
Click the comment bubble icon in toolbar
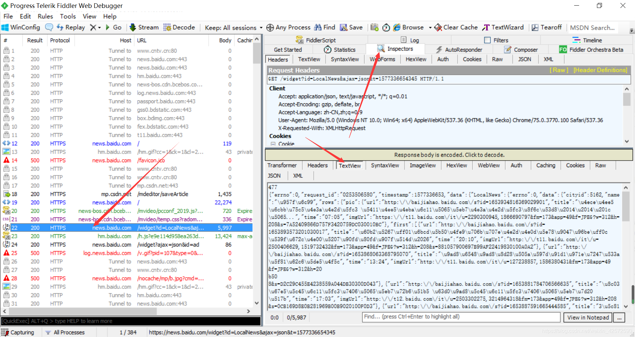(x=49, y=27)
